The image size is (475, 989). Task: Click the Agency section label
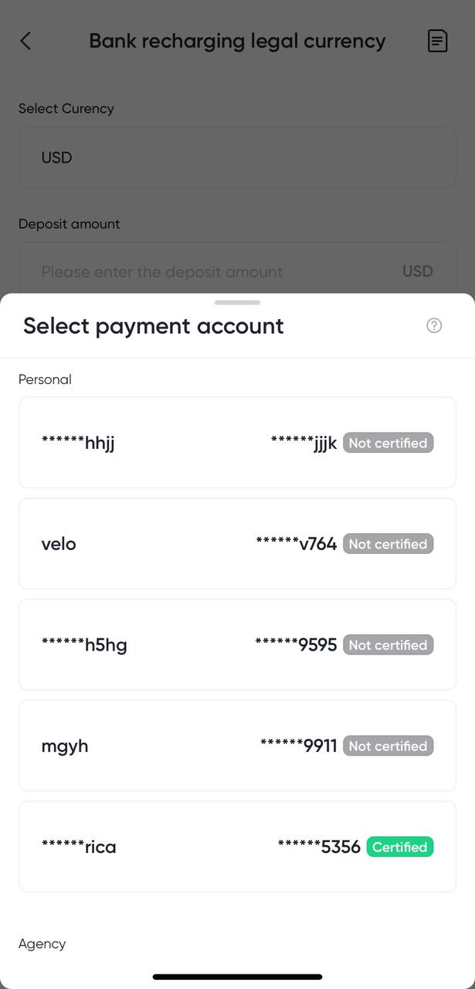click(42, 943)
